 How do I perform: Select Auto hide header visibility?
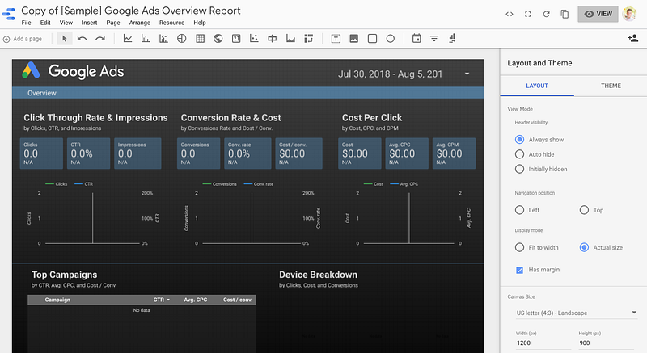(520, 154)
